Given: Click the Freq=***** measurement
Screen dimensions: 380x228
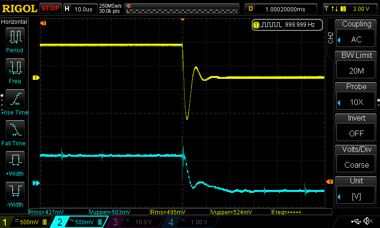Looking at the screenshot, I should tap(287, 212).
